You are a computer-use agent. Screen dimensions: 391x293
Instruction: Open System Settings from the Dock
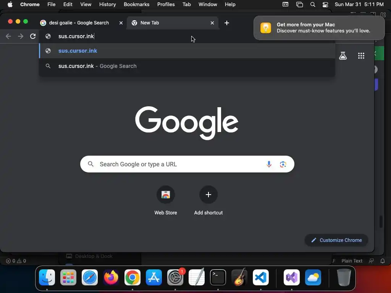175,277
